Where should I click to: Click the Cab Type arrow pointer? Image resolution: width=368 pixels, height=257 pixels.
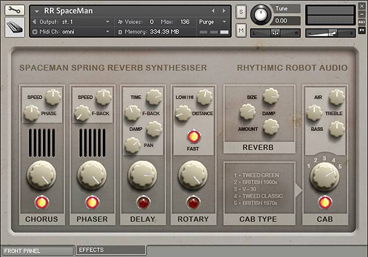pyautogui.click(x=298, y=190)
